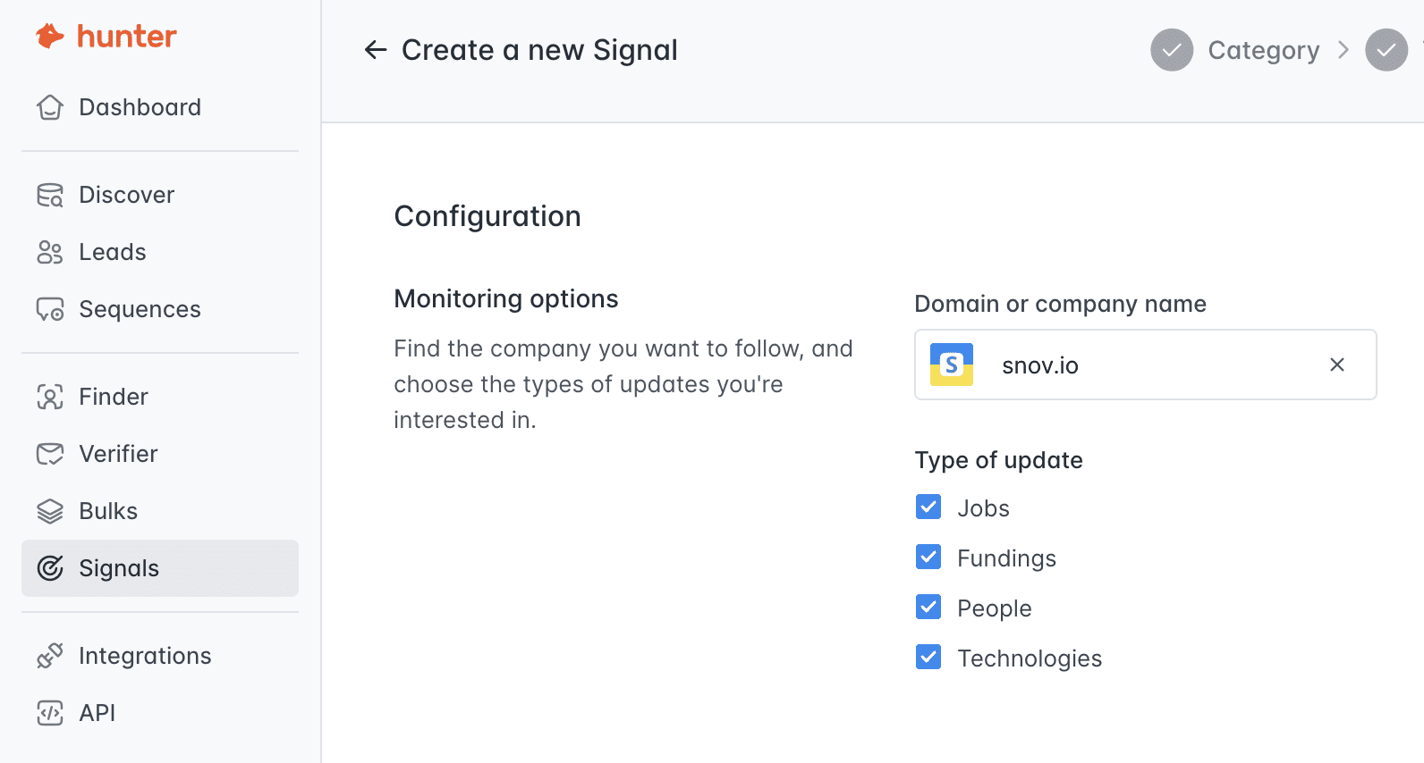Clear the snov.io company selection
The width and height of the screenshot is (1424, 763).
[1337, 365]
